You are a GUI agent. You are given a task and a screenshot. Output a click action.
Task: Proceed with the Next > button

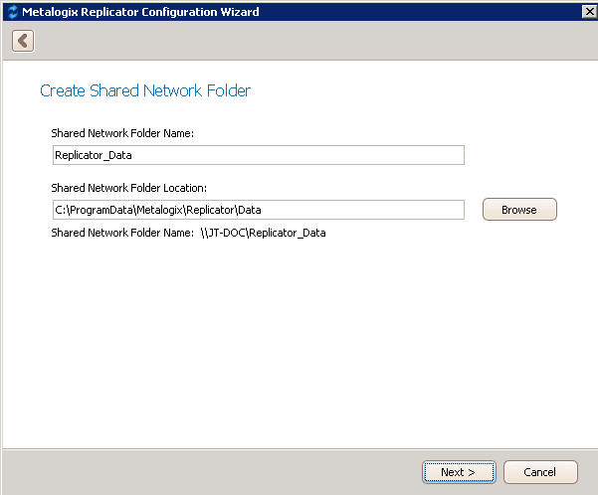pos(458,472)
